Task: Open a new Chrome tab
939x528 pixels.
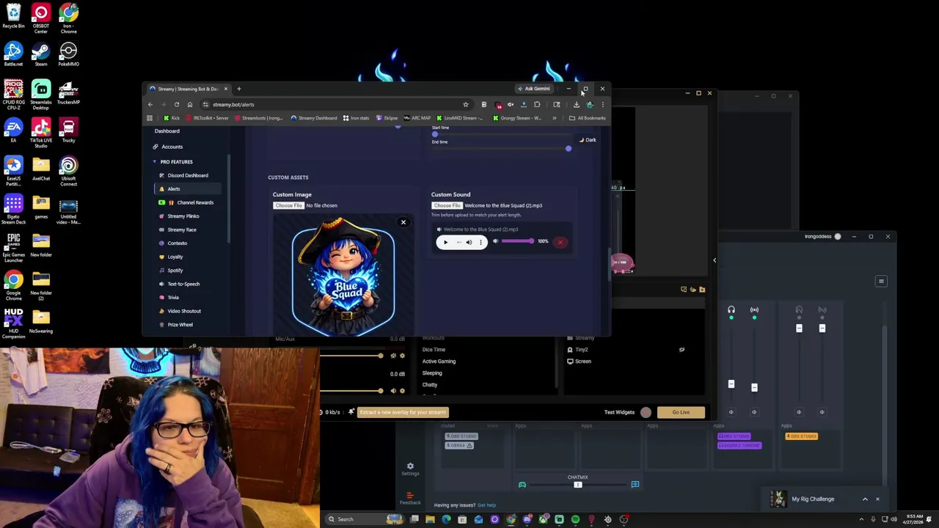Action: [x=238, y=89]
